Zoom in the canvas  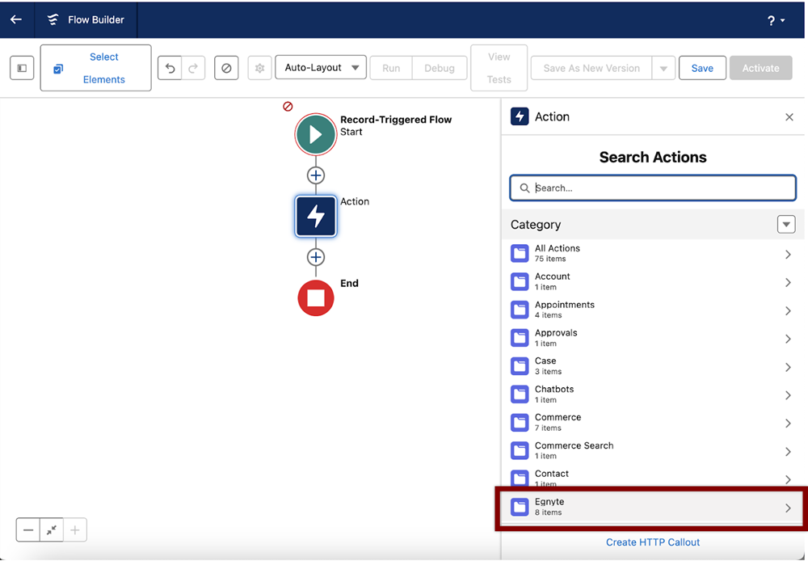click(75, 530)
